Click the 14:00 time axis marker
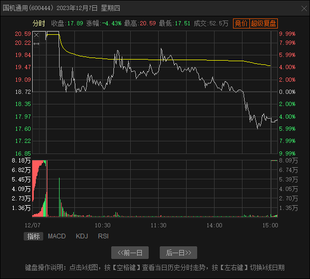 point(214,225)
